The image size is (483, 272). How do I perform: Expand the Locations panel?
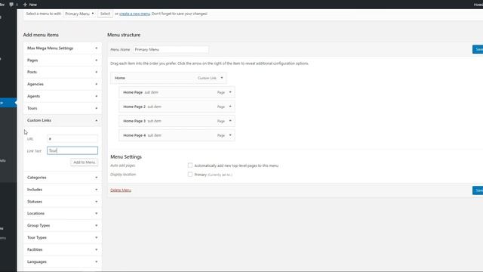coord(63,213)
